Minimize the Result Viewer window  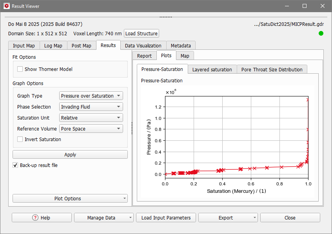287,6
